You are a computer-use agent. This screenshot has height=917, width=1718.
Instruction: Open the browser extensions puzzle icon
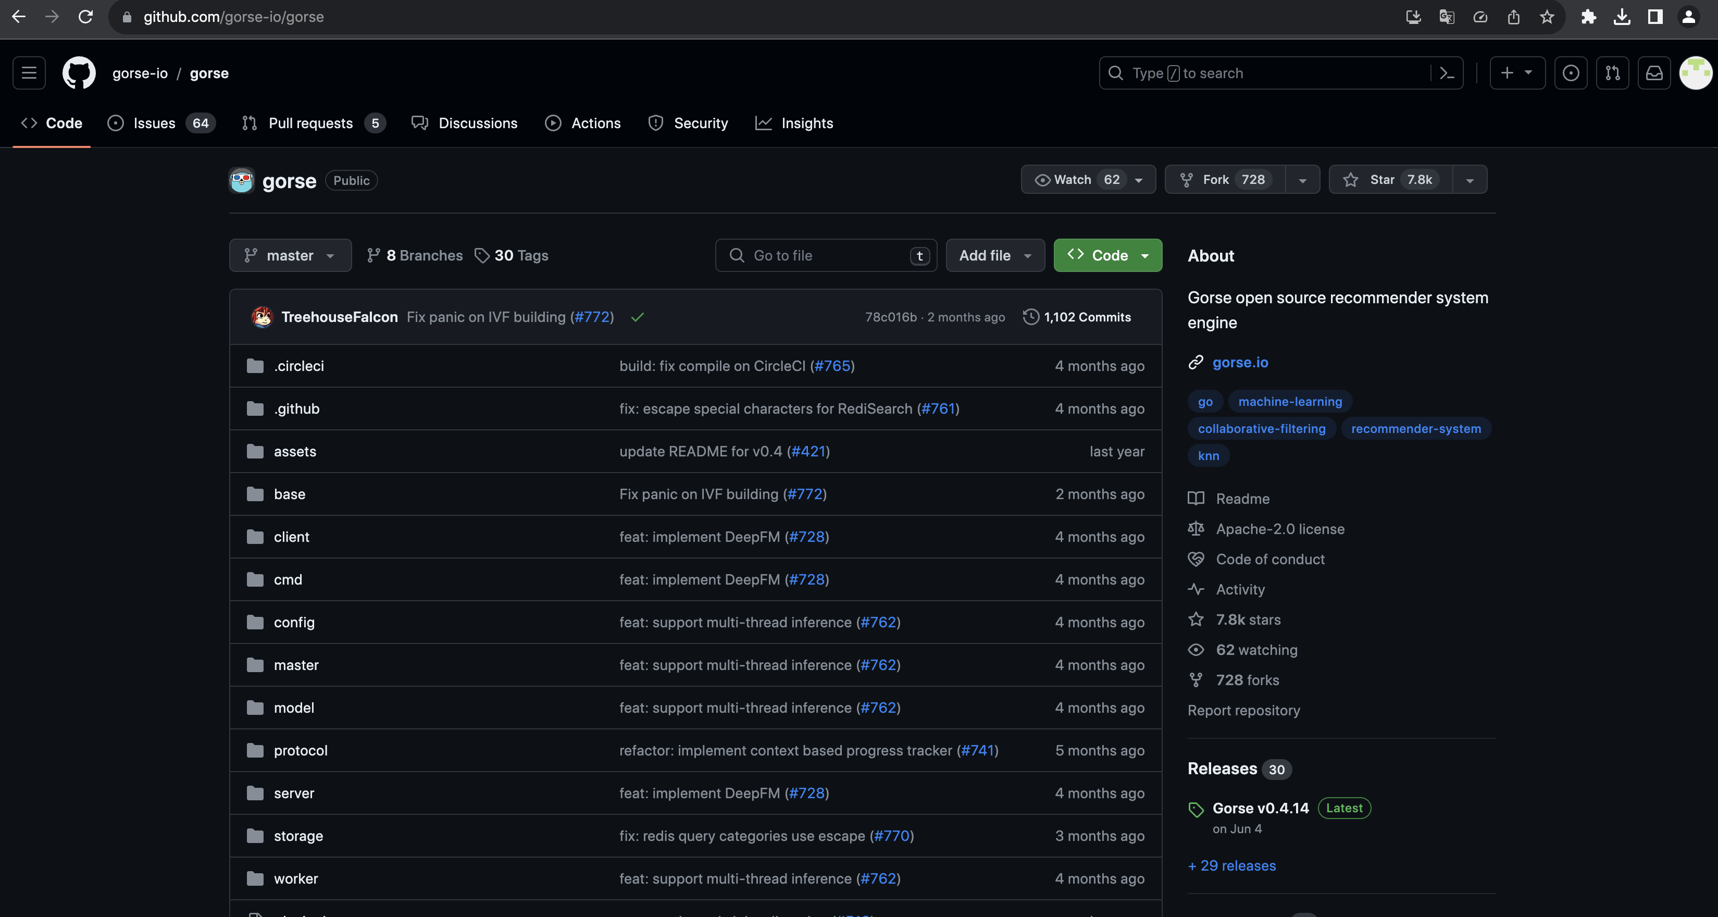1589,17
